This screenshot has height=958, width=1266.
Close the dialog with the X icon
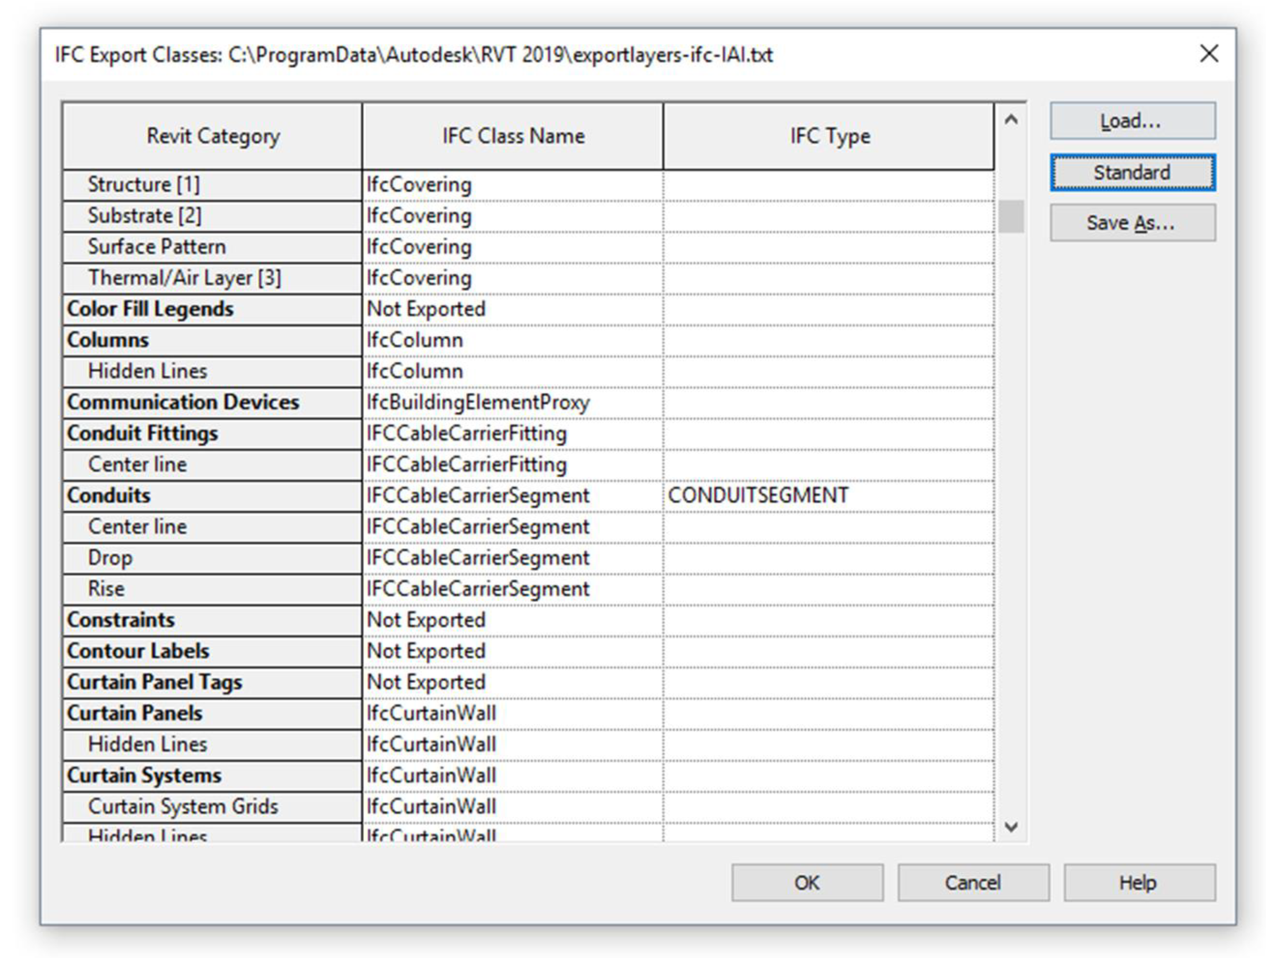(1209, 54)
